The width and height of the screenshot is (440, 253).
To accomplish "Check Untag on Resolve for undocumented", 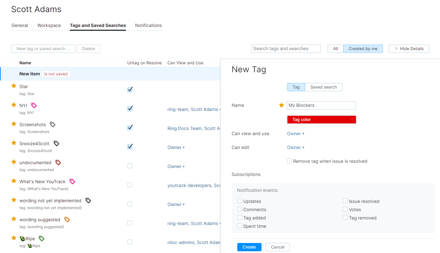I will point(129,166).
